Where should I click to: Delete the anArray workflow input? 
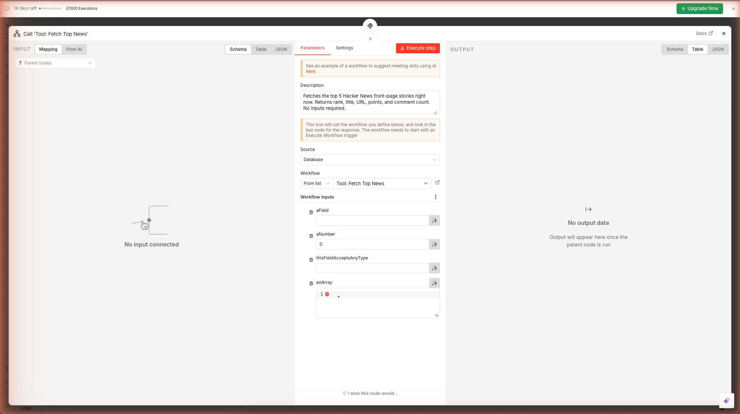click(x=311, y=284)
